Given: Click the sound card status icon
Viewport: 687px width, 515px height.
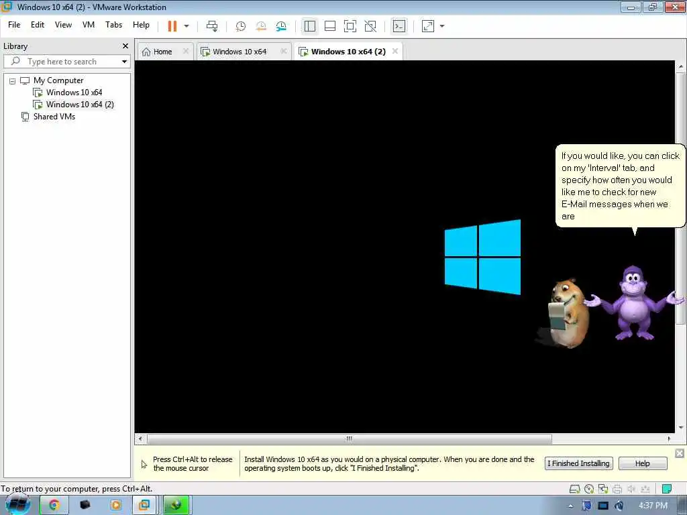Looking at the screenshot, I should (631, 489).
